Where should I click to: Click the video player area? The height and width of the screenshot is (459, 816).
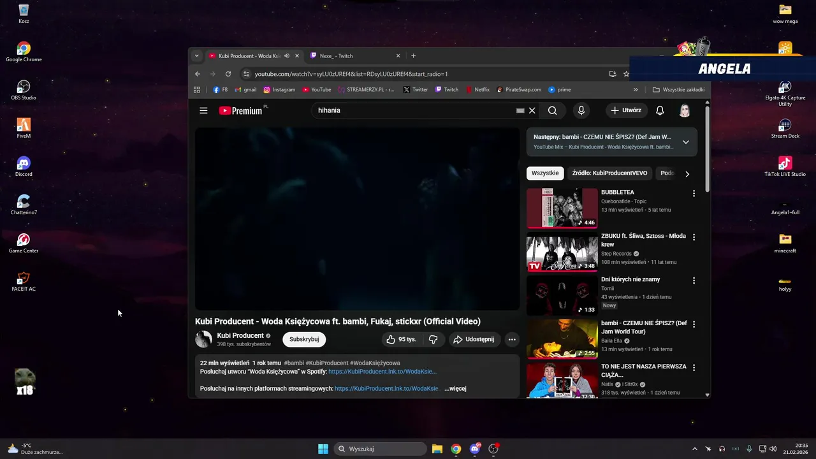(x=358, y=219)
